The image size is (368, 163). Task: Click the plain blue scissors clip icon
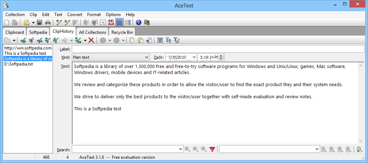pyautogui.click(x=31, y=40)
